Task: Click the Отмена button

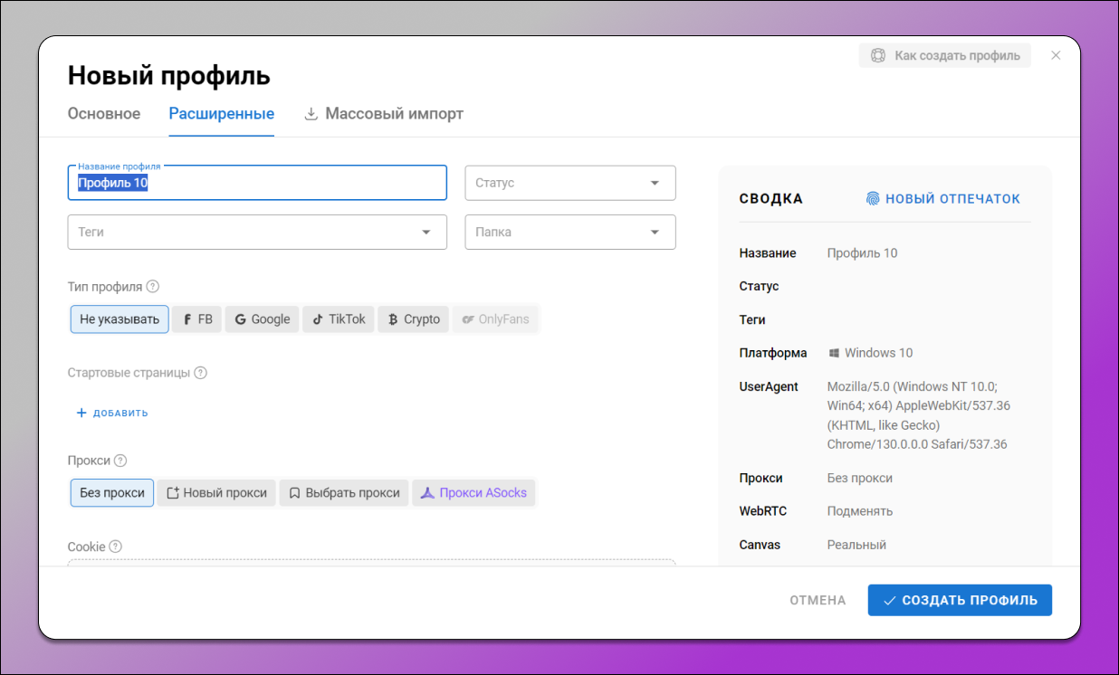Action: pos(818,600)
